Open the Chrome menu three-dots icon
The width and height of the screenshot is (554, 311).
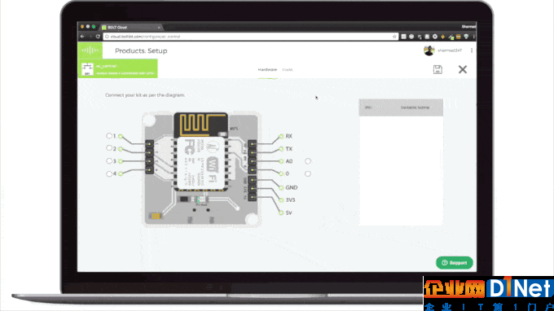[x=474, y=37]
